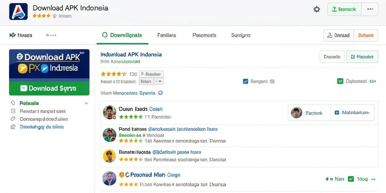Open the @dardesin peace lcara mention link

coord(176,152)
